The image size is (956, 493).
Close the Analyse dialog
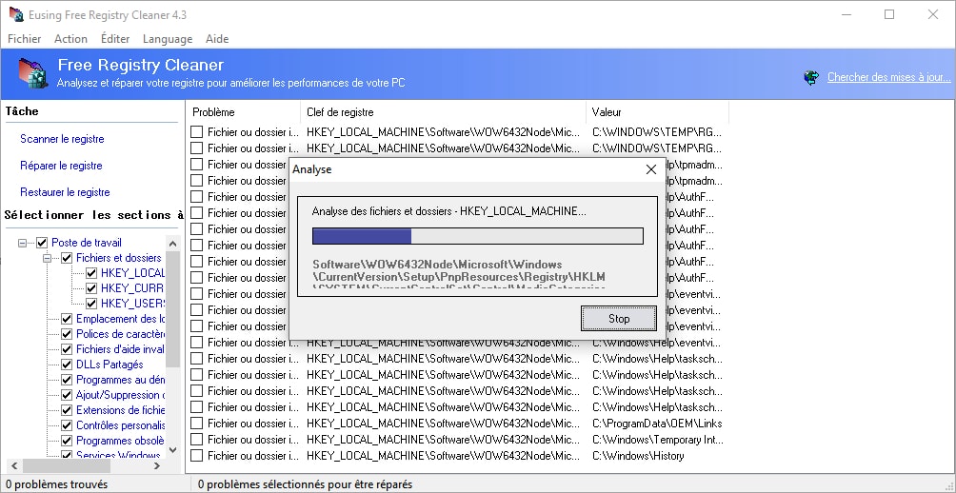coord(650,169)
